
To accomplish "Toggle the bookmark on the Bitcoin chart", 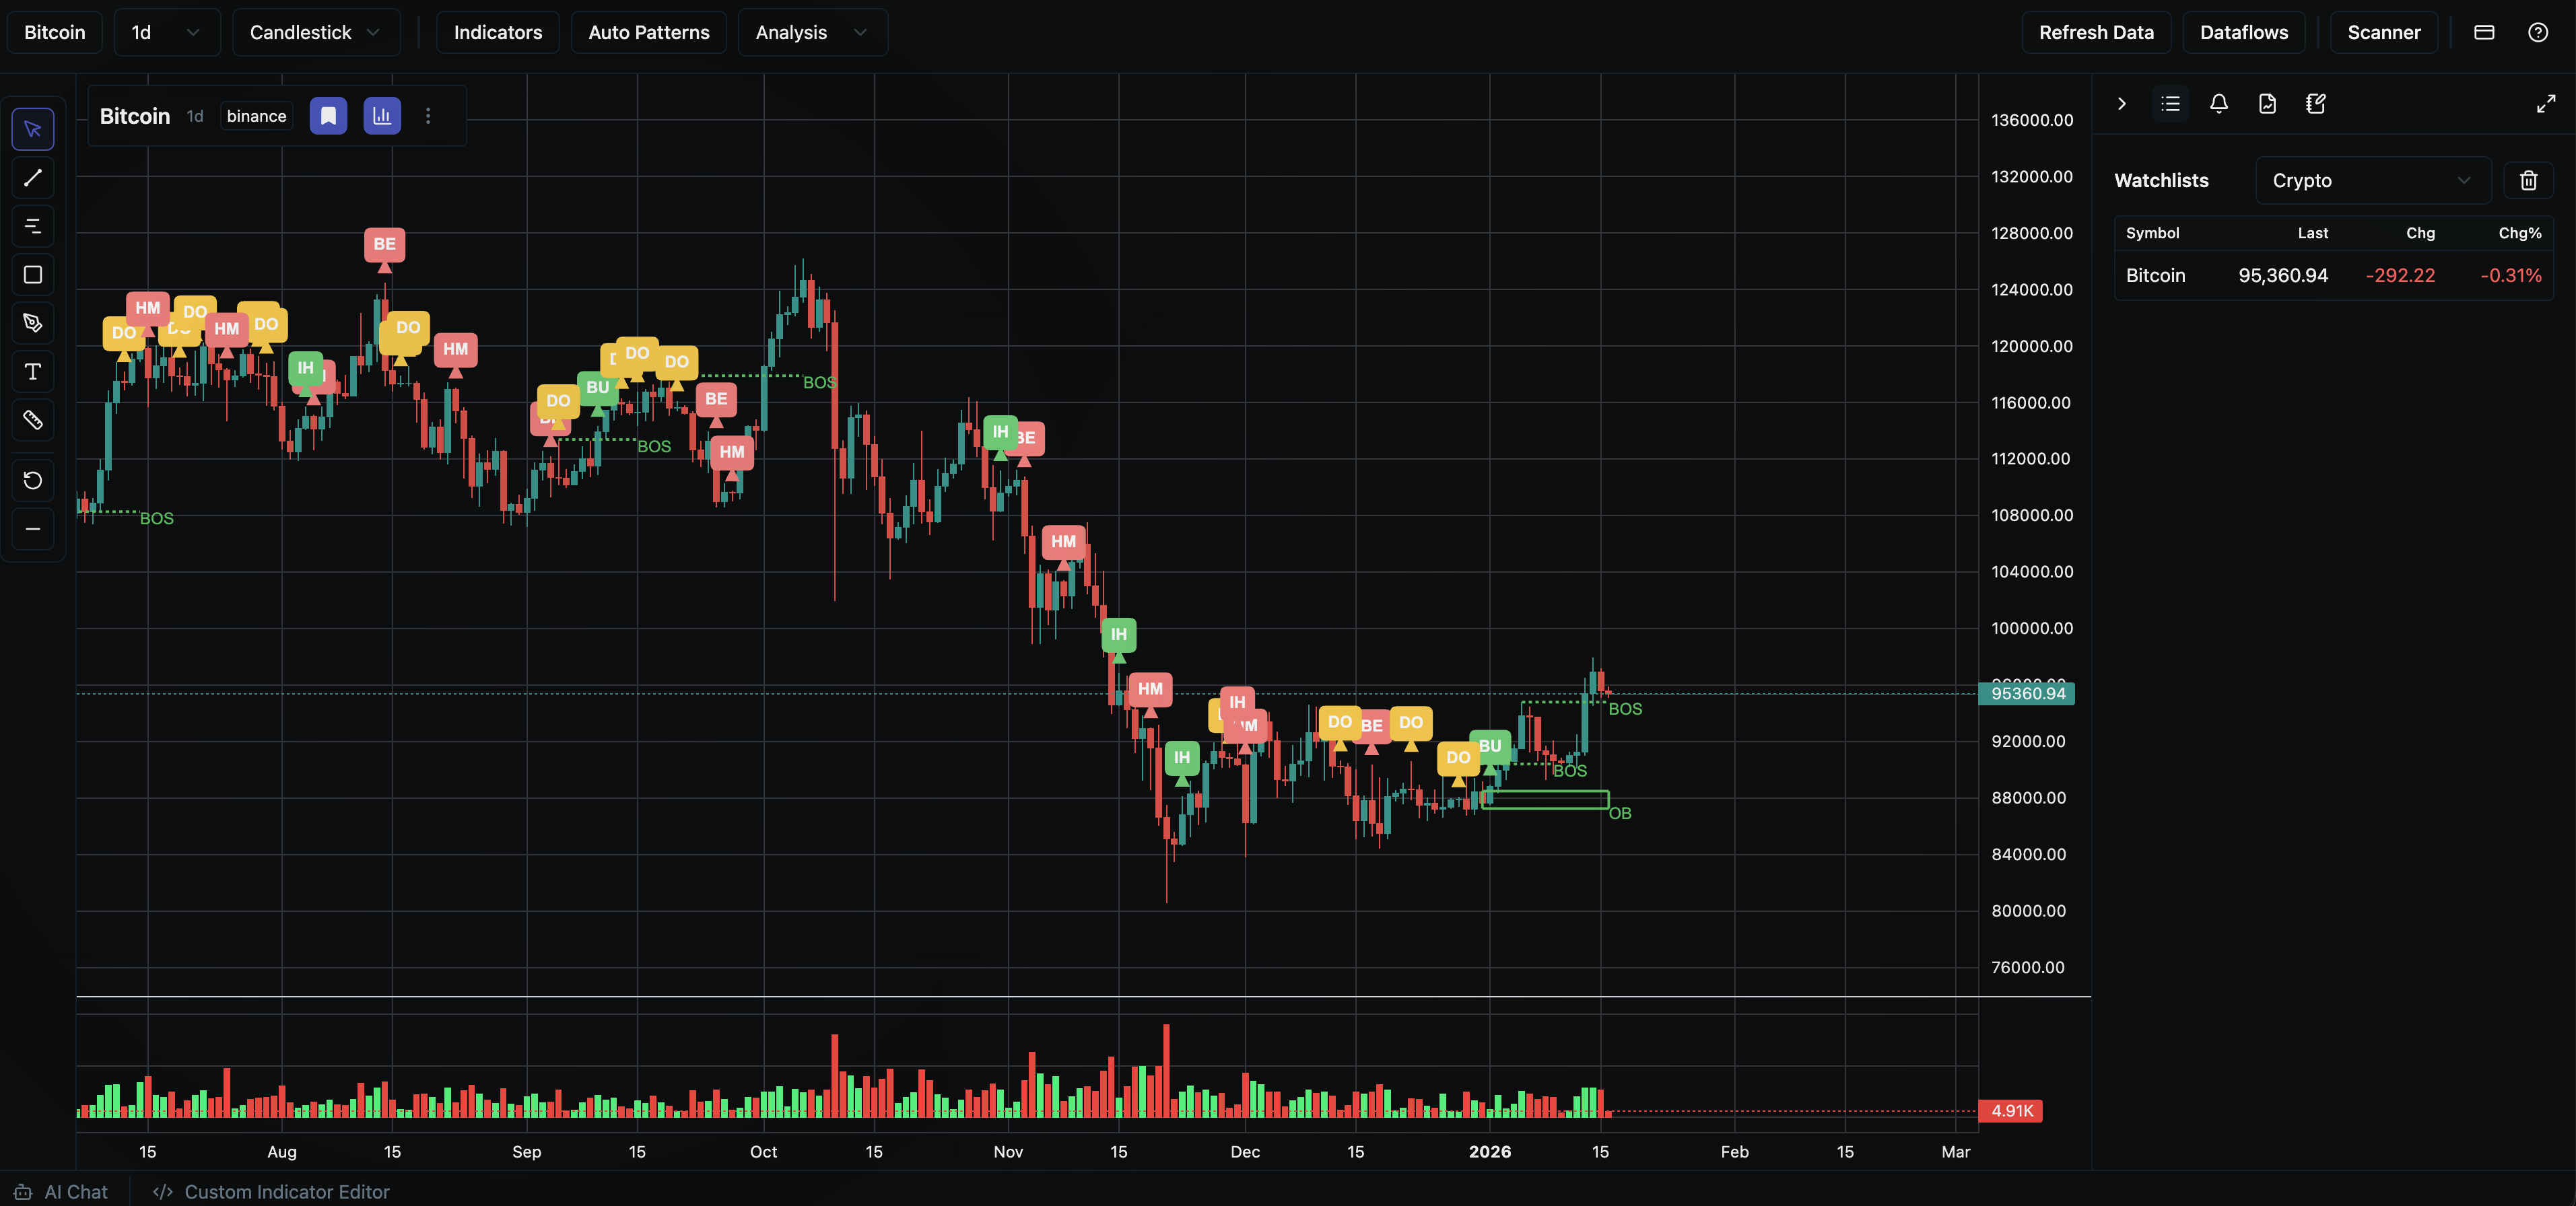I will point(328,115).
